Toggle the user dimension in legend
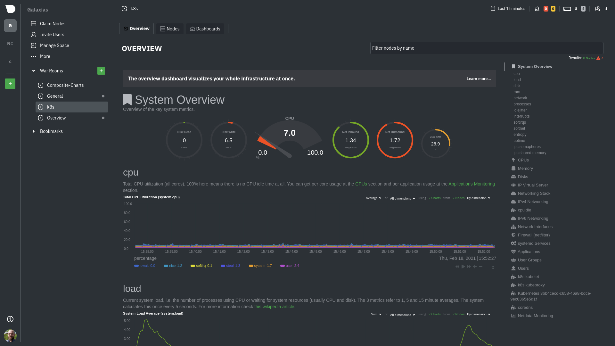 click(290, 266)
